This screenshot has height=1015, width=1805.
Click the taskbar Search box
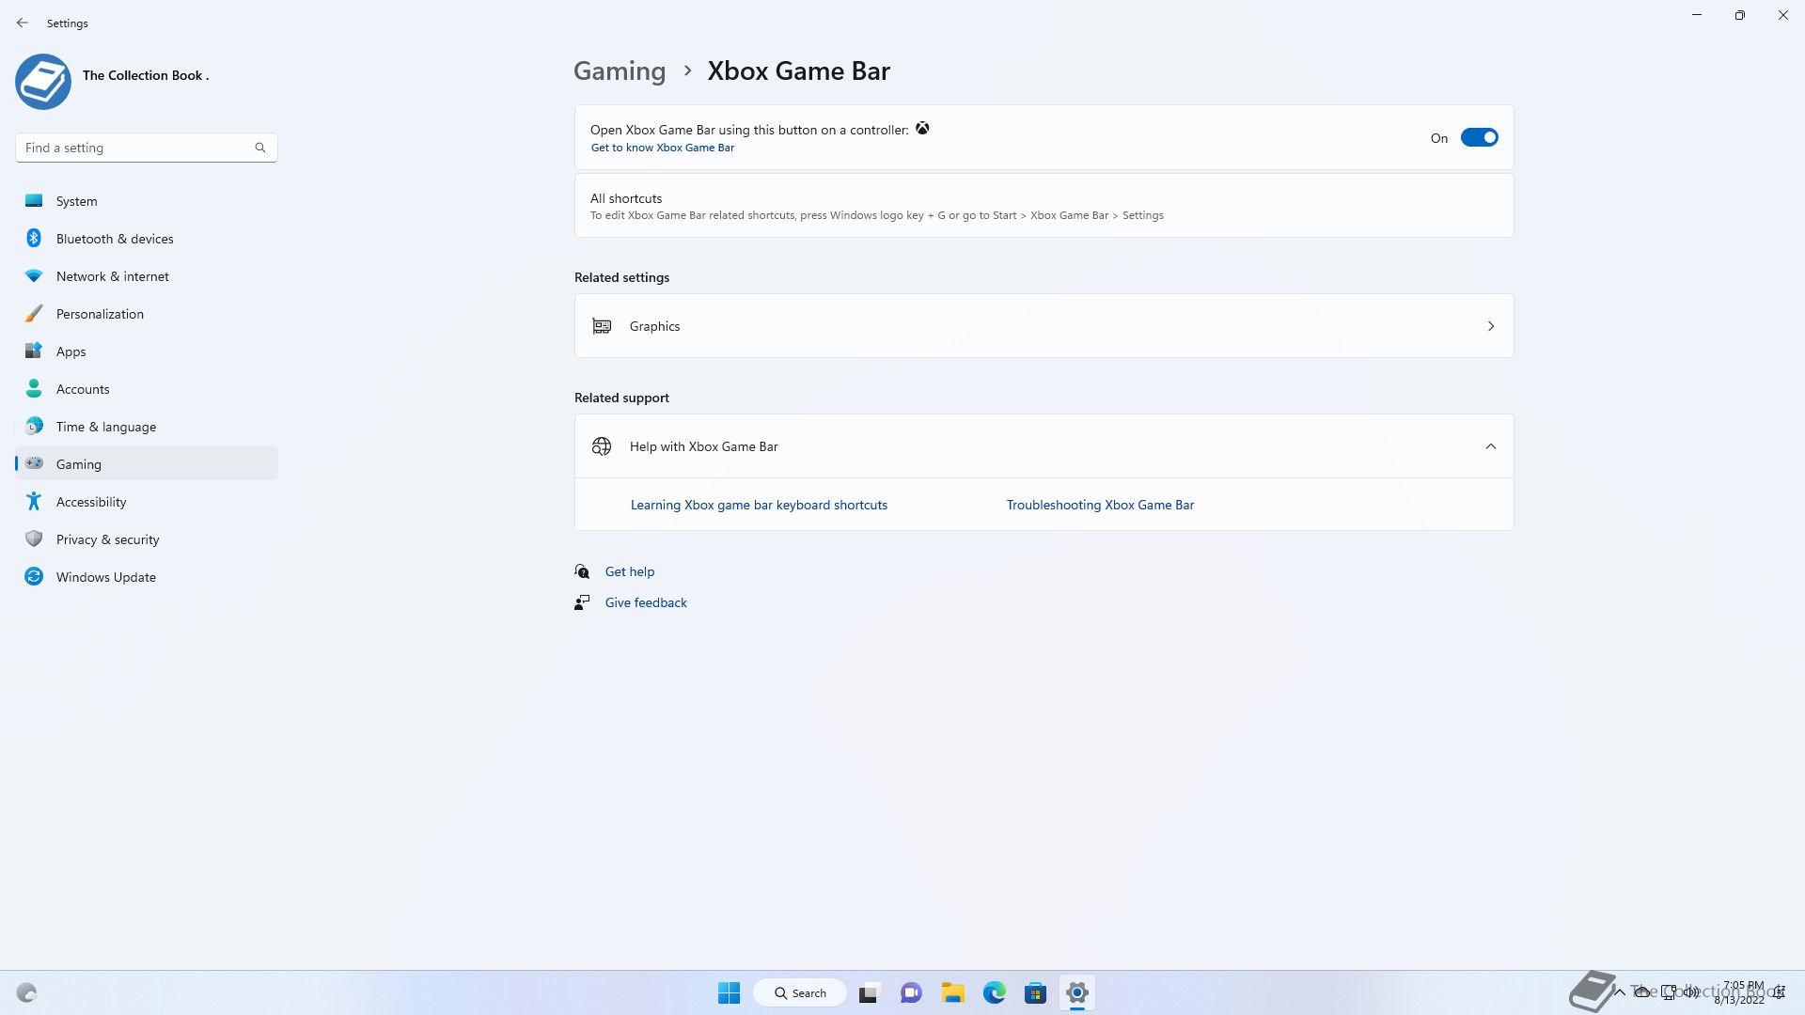click(800, 992)
